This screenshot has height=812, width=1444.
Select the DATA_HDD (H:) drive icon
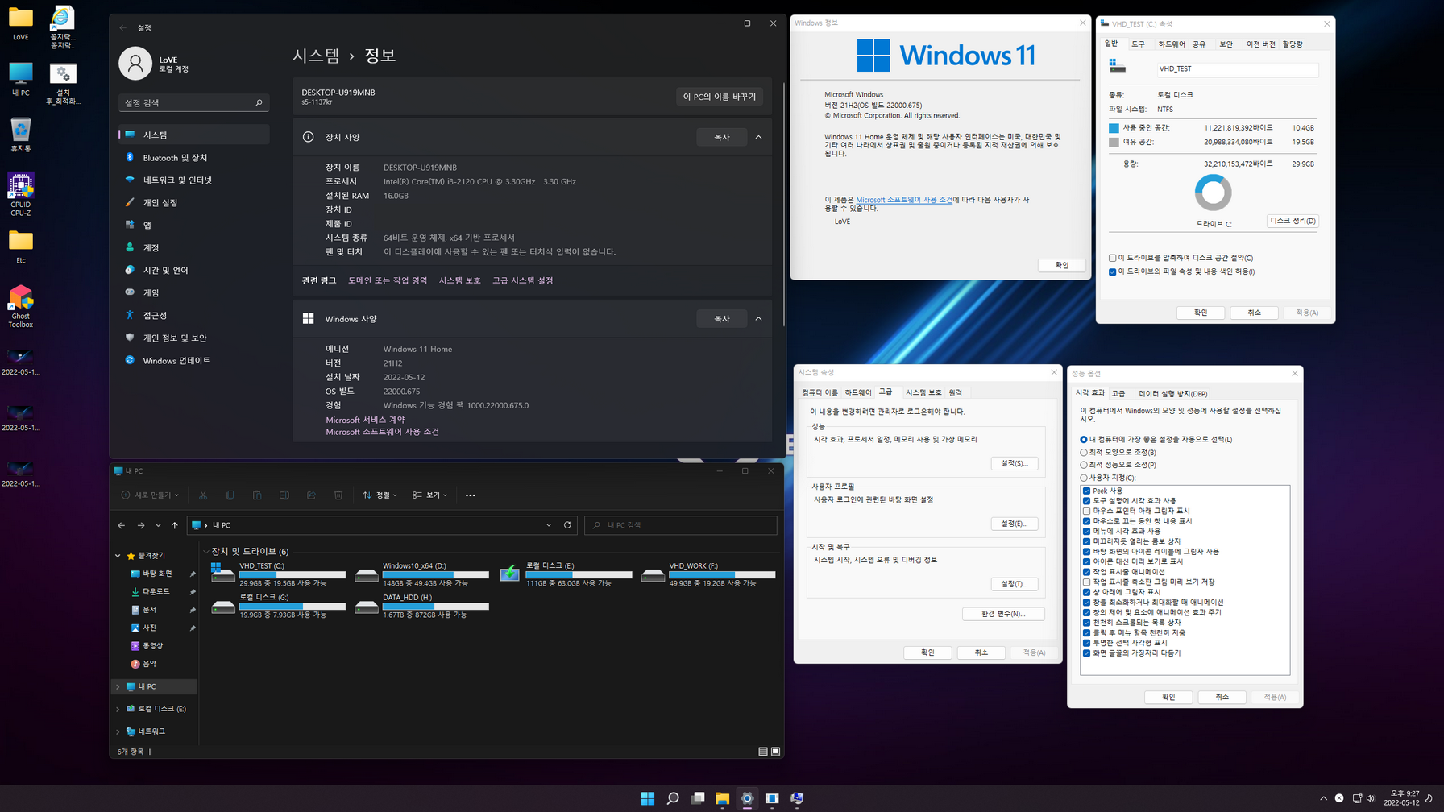[x=366, y=606]
